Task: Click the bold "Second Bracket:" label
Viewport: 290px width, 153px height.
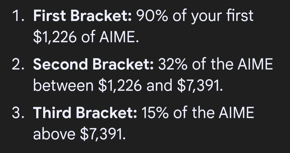Action: point(94,65)
